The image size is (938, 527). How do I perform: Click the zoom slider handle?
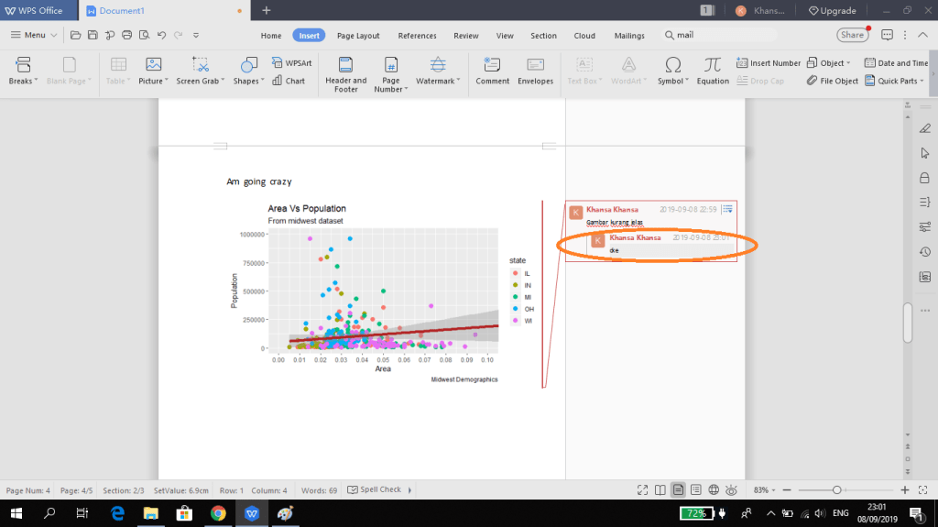coord(836,490)
